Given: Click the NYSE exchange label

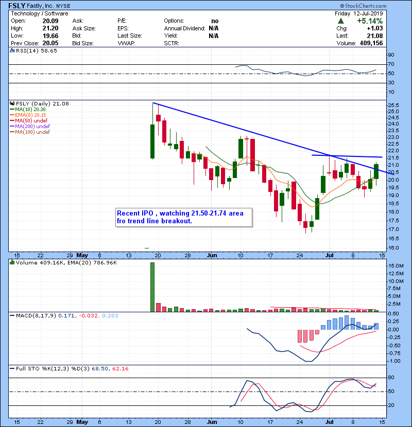Looking at the screenshot, I should [63, 6].
